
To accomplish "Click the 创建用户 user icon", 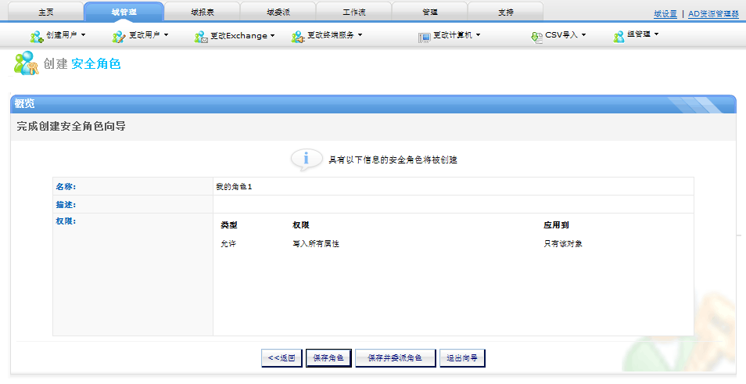I will click(37, 36).
